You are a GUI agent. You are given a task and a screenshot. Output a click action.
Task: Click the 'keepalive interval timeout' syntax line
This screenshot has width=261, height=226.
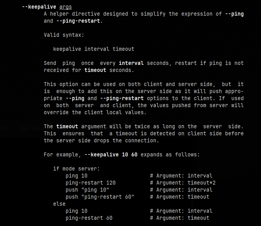[x=93, y=49]
